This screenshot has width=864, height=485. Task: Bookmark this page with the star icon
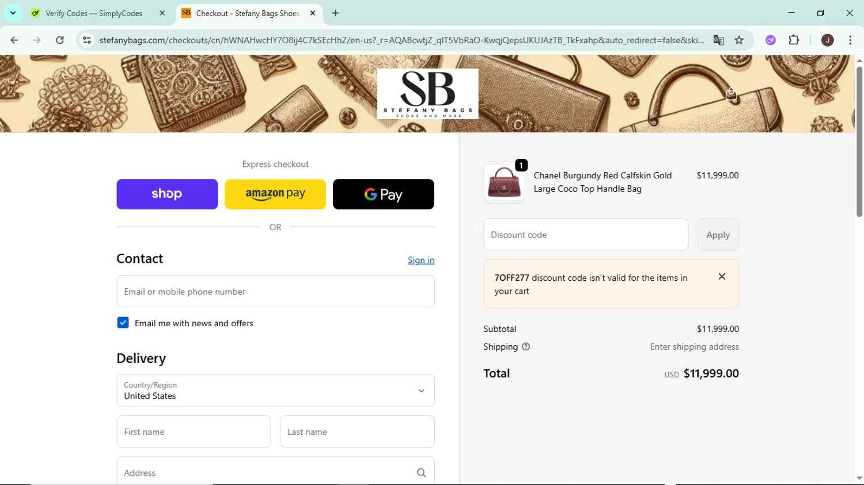[x=739, y=40]
